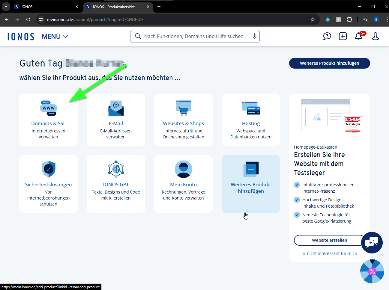Click the nicht interessant für mich link
Viewport: 389px width, 290px height.
coord(330,253)
